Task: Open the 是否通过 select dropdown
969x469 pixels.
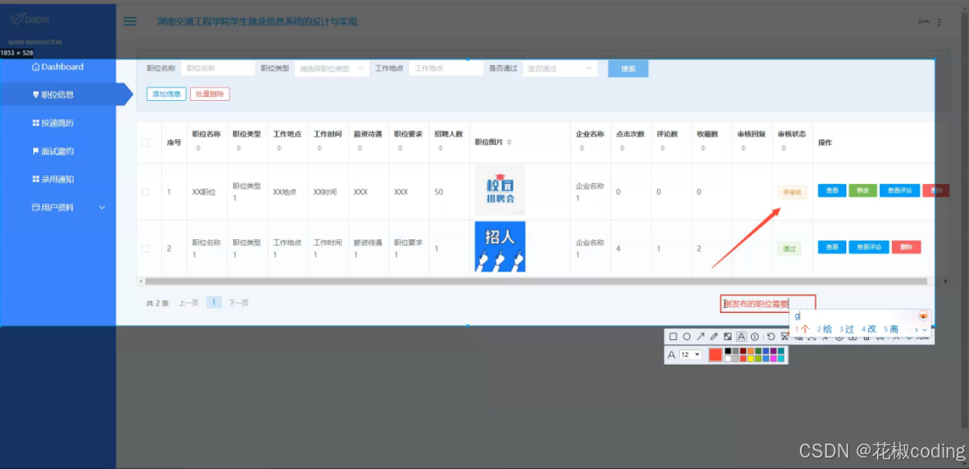Action: (560, 68)
